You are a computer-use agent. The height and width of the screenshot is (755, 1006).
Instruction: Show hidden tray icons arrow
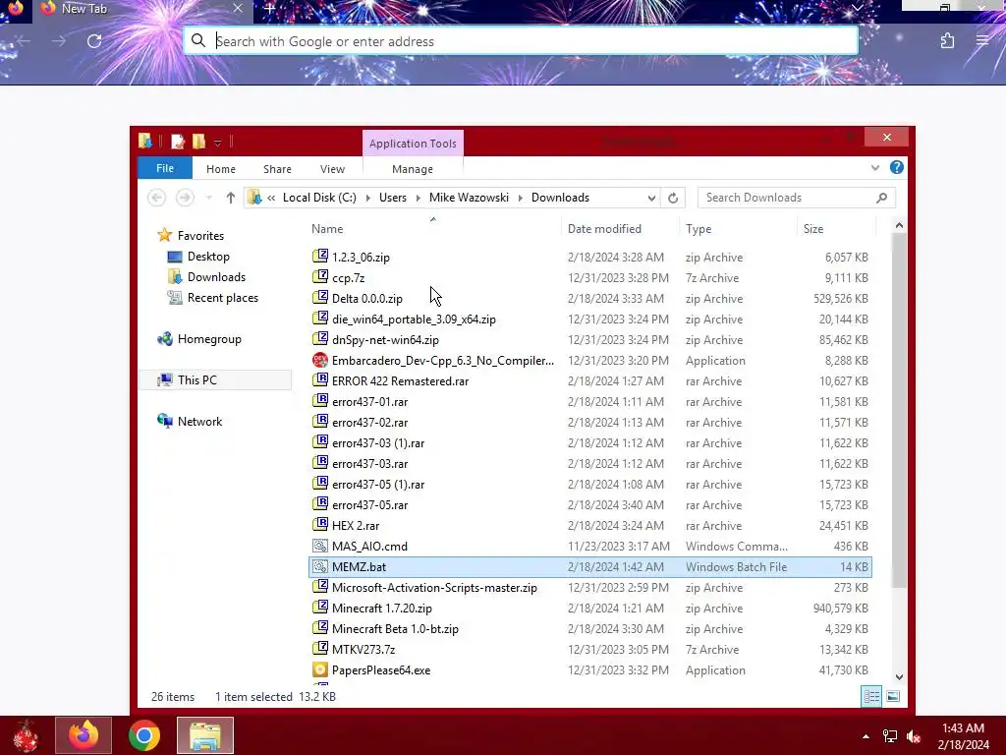point(866,736)
